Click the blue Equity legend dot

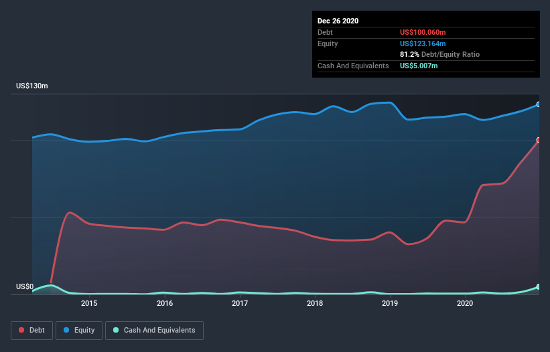click(x=66, y=330)
